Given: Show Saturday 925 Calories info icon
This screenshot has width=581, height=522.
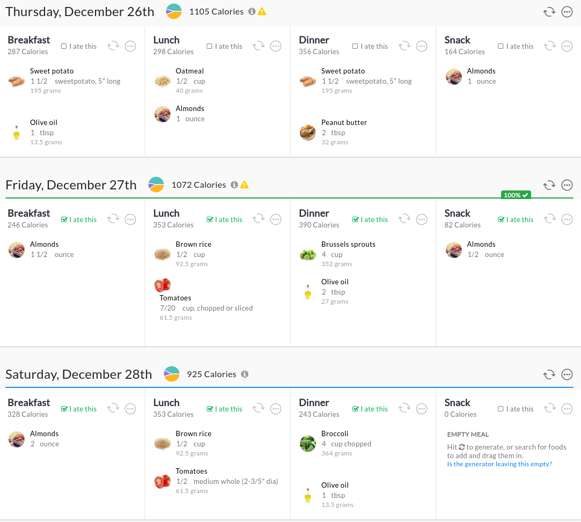Looking at the screenshot, I should coord(245,374).
